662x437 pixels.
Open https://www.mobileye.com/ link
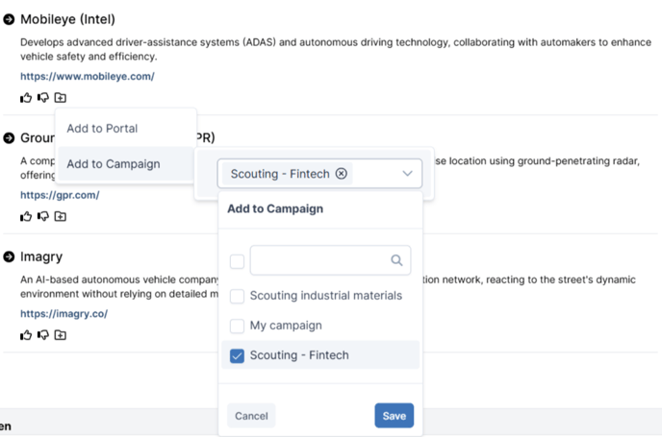pos(88,76)
